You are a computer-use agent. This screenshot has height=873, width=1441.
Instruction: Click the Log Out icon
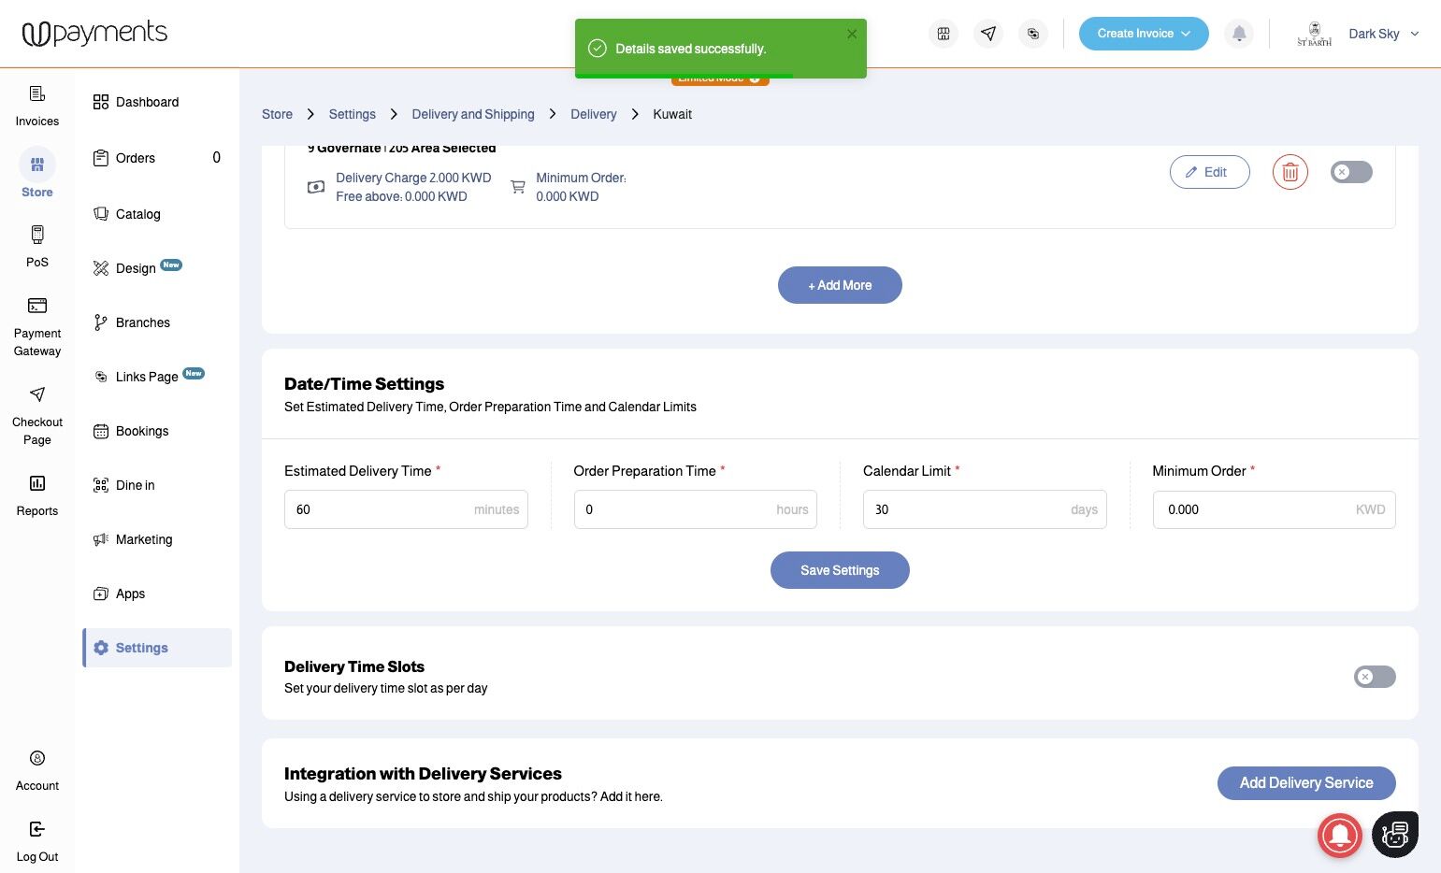pos(37,829)
